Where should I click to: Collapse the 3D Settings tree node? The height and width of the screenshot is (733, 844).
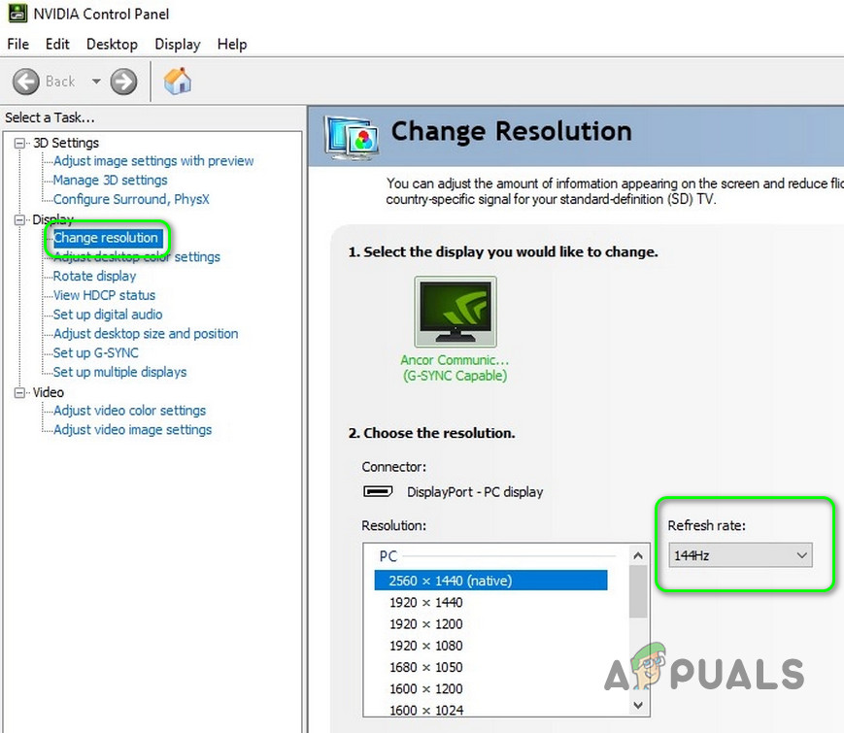[x=20, y=143]
